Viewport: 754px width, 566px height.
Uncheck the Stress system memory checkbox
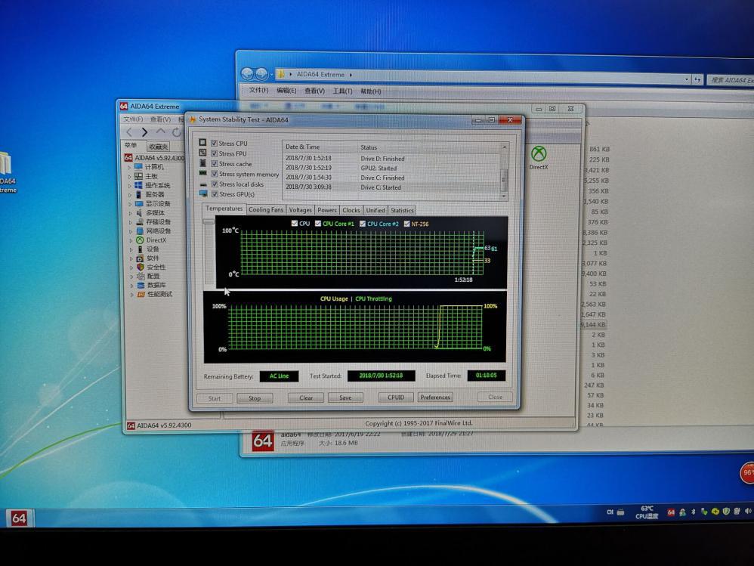(215, 174)
